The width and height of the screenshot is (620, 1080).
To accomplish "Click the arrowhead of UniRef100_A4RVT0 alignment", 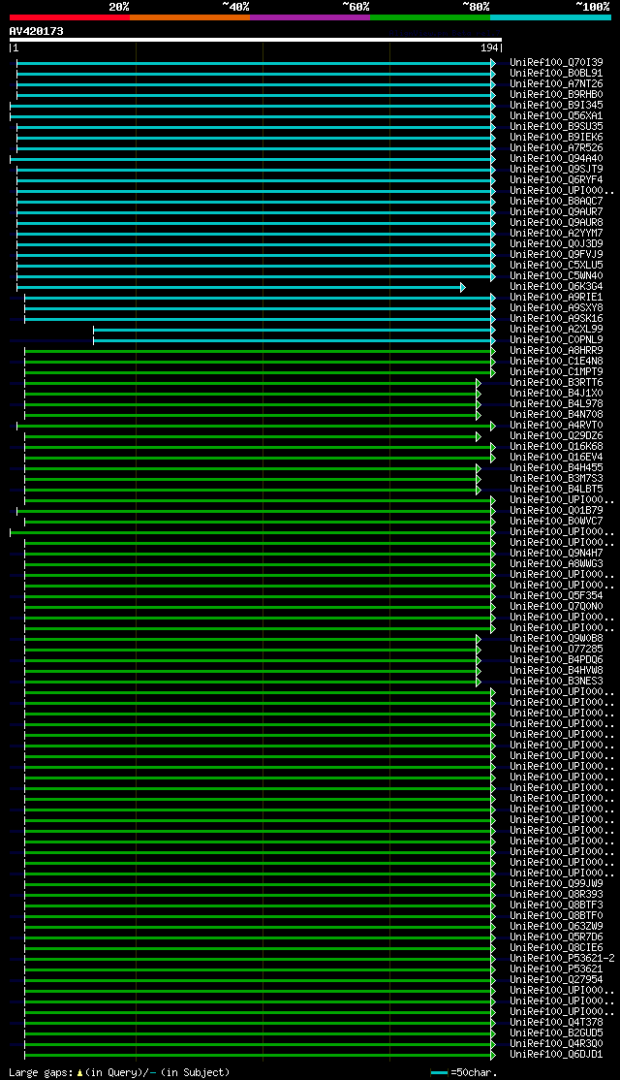I will point(493,426).
